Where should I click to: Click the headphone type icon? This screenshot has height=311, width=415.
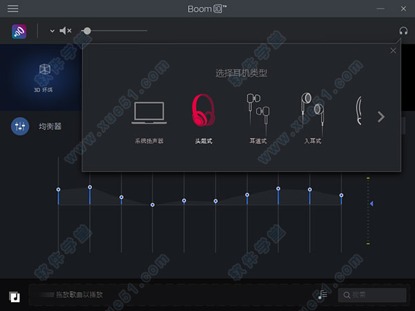click(403, 31)
